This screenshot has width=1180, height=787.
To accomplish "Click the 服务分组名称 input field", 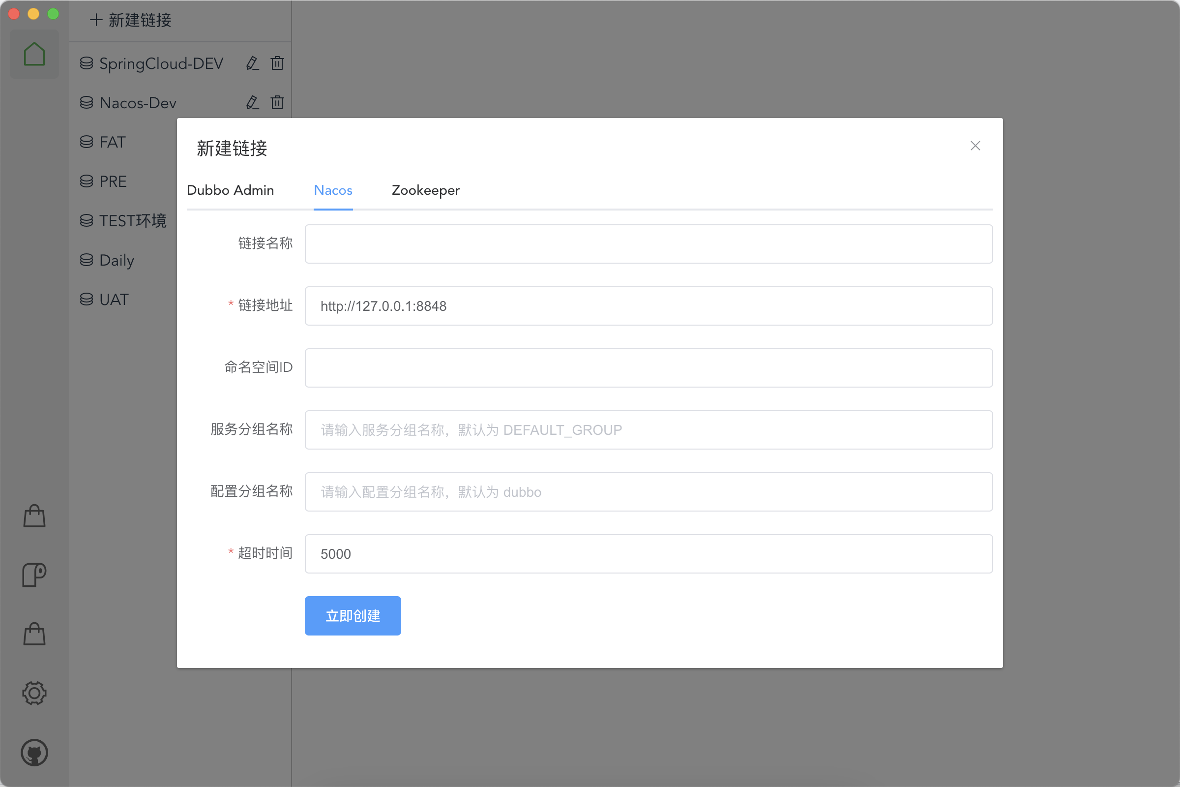I will (648, 429).
